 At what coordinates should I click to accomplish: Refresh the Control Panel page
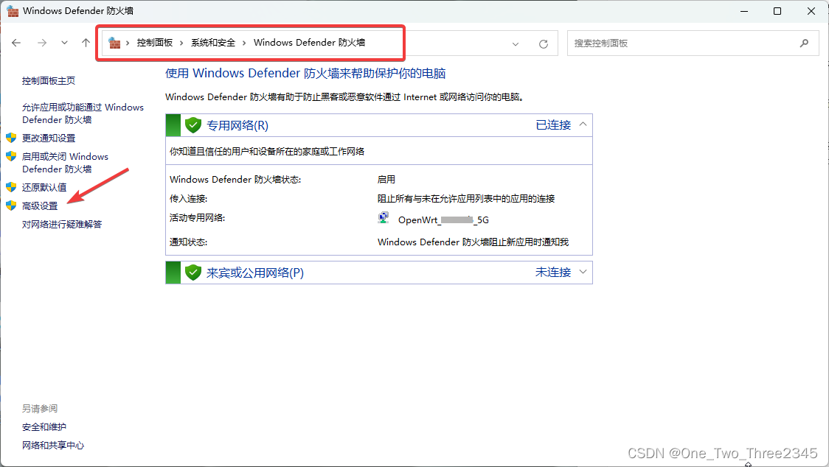(x=543, y=44)
